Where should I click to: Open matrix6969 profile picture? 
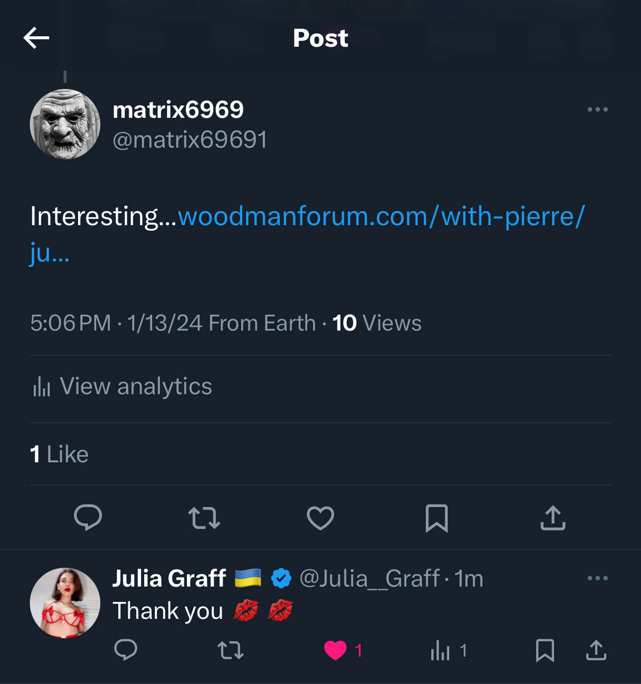pos(65,124)
